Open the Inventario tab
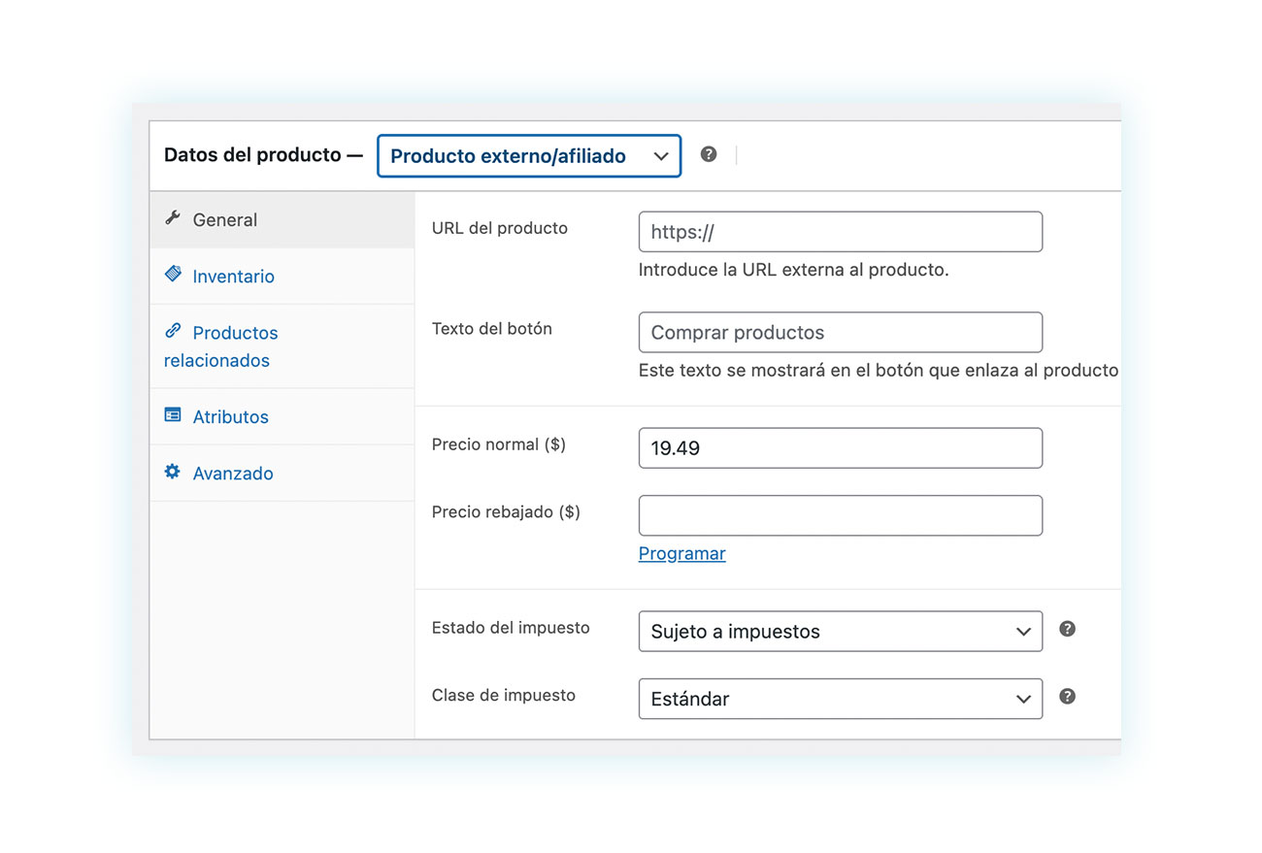 click(x=282, y=277)
